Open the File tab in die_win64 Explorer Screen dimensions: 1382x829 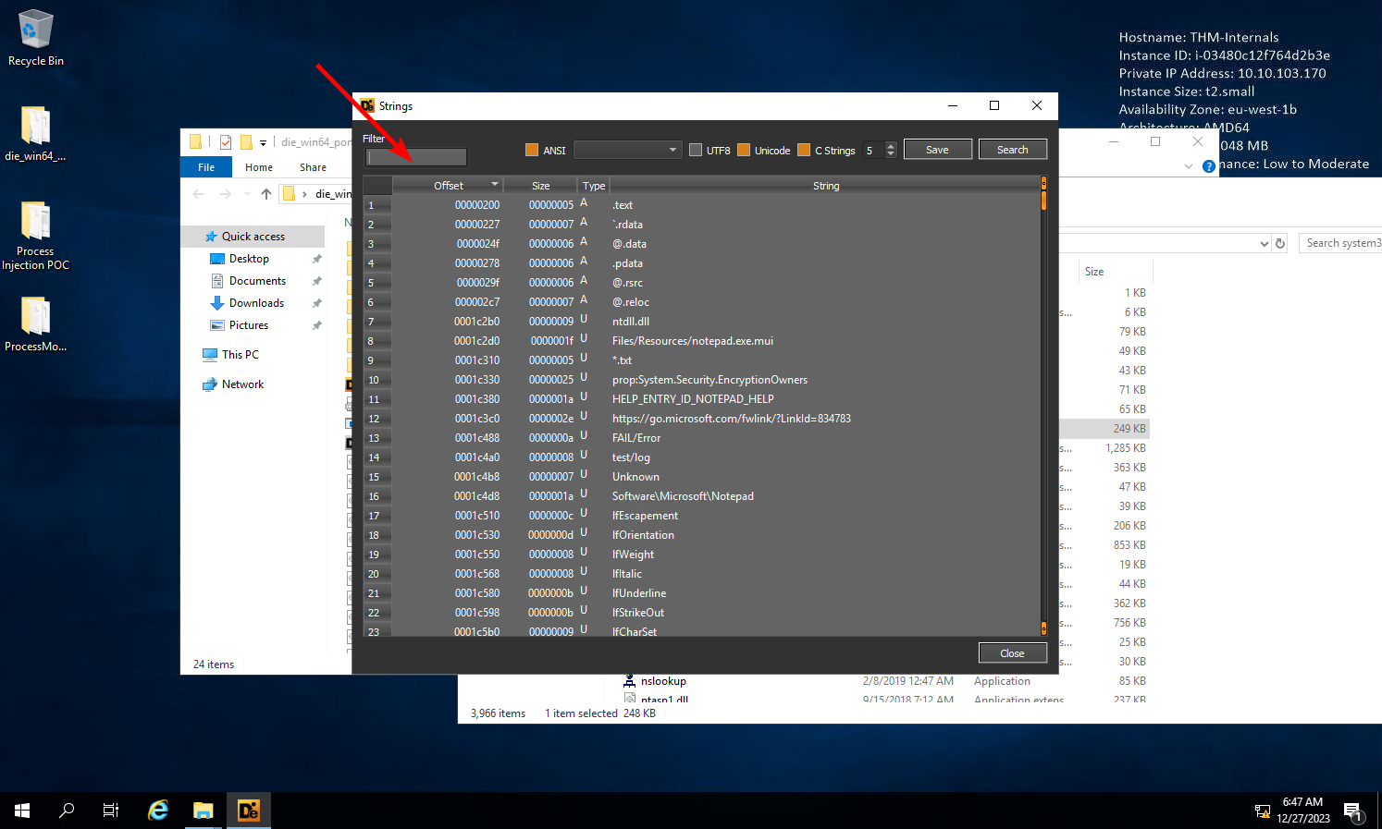[x=206, y=167]
